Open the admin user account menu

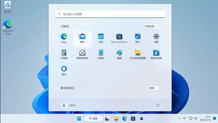tap(68, 105)
